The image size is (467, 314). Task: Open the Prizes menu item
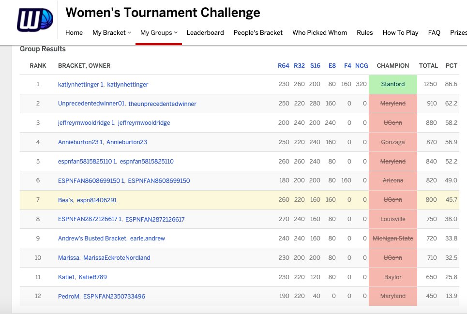pos(458,33)
